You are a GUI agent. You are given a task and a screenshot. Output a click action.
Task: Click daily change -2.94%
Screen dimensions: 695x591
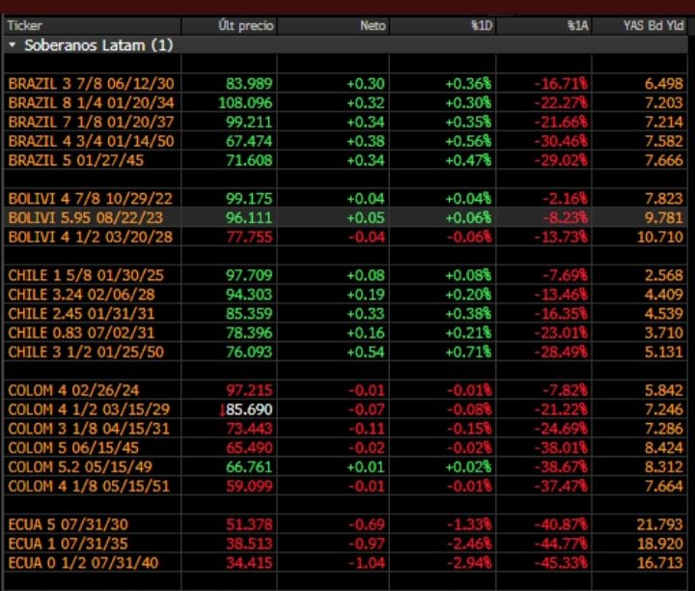(x=469, y=563)
